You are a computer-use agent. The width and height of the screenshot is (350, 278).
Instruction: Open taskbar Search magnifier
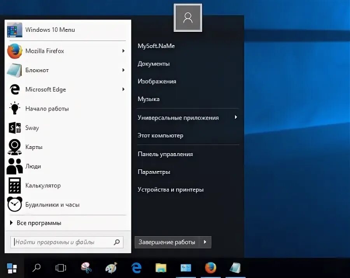(36, 268)
